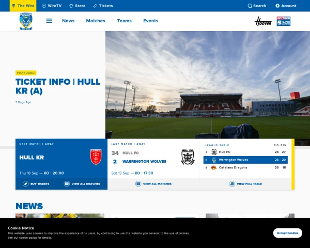Click the Hull FC last match team name
The height and width of the screenshot is (248, 310).
(x=131, y=153)
